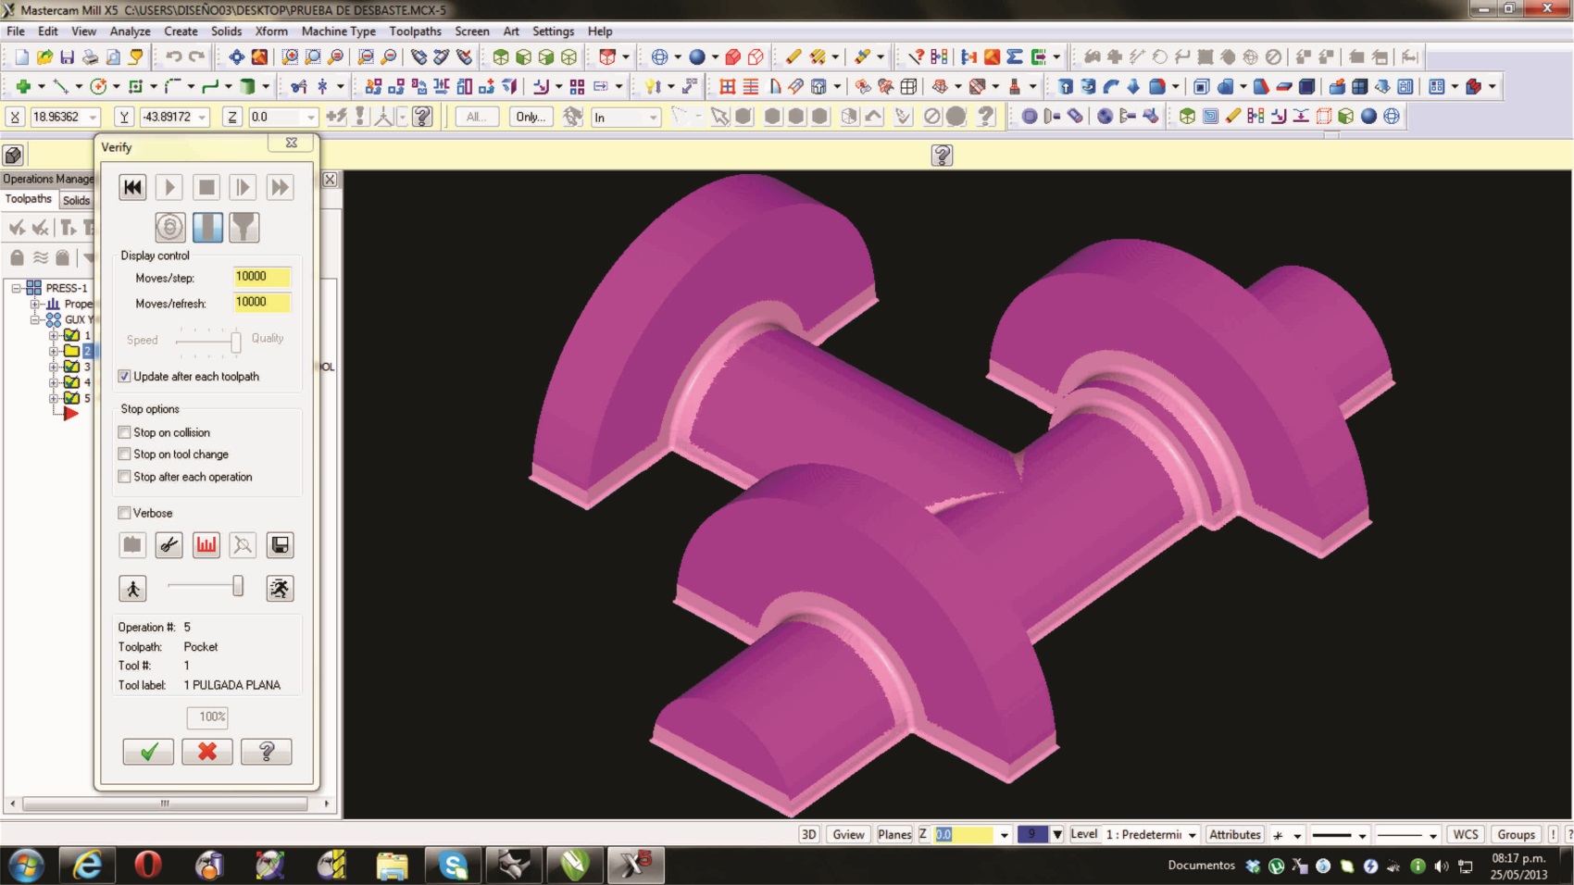The height and width of the screenshot is (885, 1574).
Task: Fast forward the verify simulation
Action: pos(280,187)
